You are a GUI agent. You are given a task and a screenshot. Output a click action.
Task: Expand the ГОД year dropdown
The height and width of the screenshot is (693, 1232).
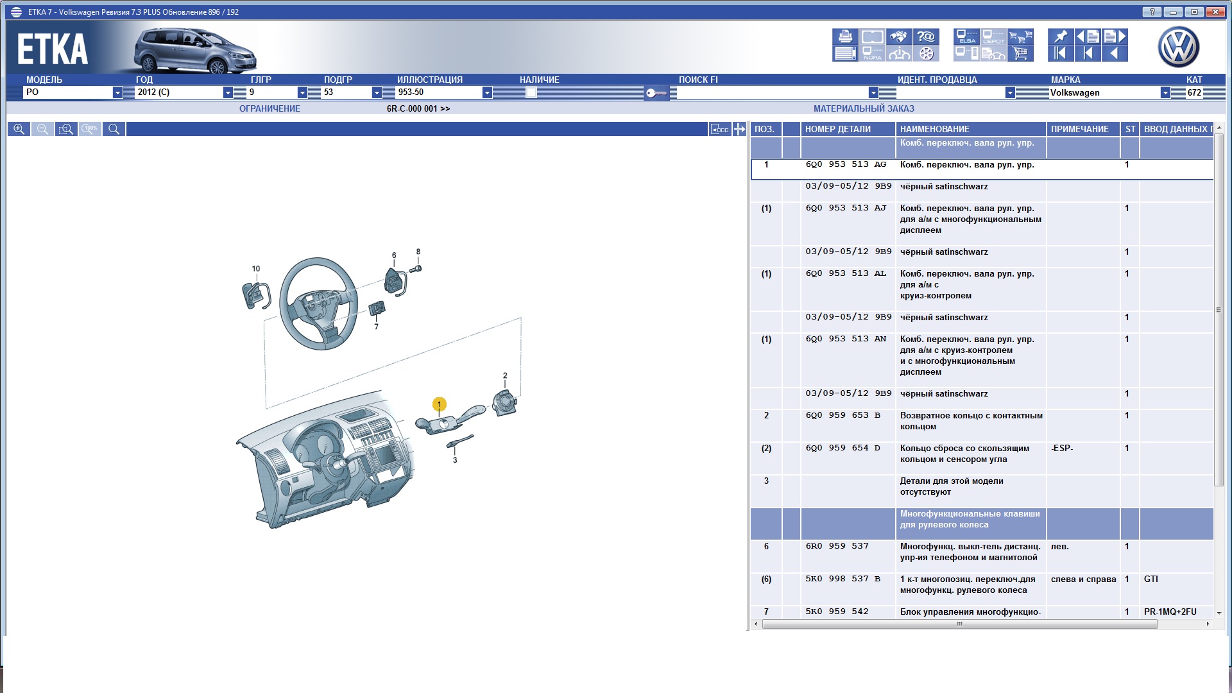coord(228,92)
